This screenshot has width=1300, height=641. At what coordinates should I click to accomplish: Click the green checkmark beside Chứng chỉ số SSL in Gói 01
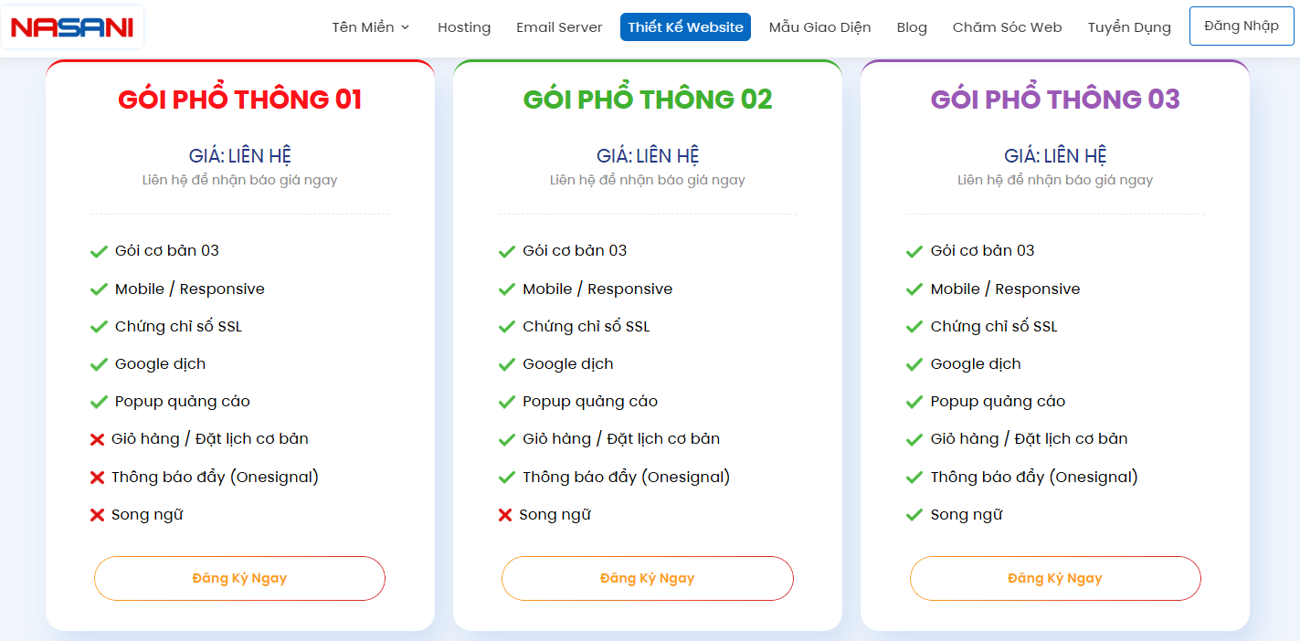tap(99, 325)
